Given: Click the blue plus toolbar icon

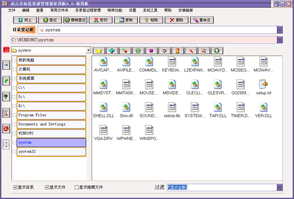Looking at the screenshot, I should pyautogui.click(x=112, y=51).
